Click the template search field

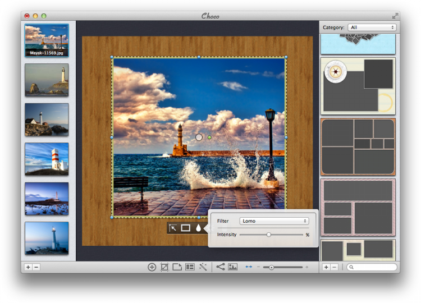coord(372,267)
